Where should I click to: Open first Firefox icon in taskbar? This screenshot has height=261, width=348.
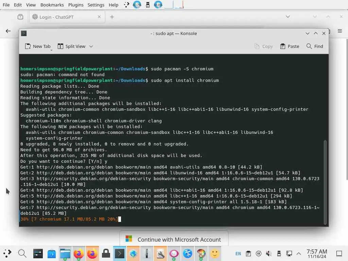click(x=79, y=253)
